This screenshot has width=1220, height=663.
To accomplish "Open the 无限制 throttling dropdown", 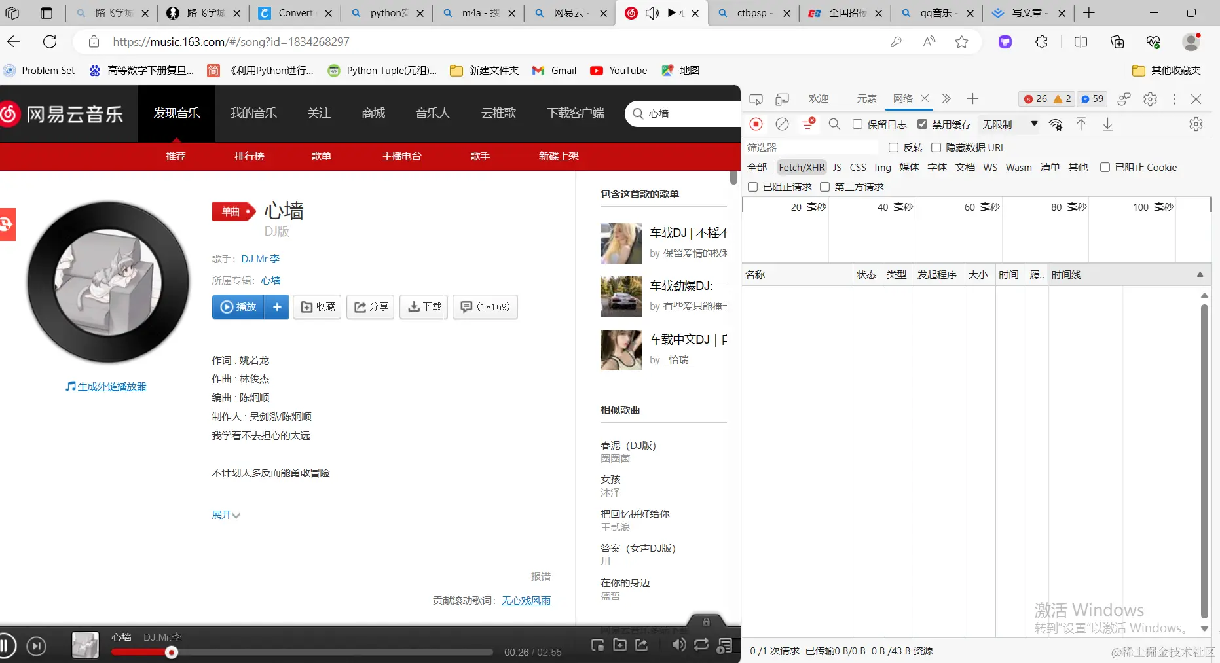I will pos(1010,124).
